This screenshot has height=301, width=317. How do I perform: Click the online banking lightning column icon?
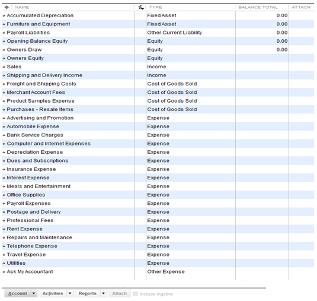(x=140, y=7)
